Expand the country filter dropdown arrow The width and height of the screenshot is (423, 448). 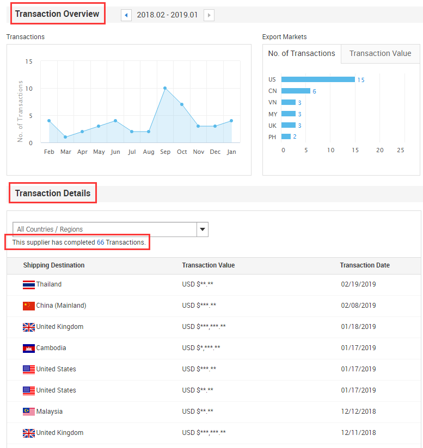pyautogui.click(x=203, y=229)
